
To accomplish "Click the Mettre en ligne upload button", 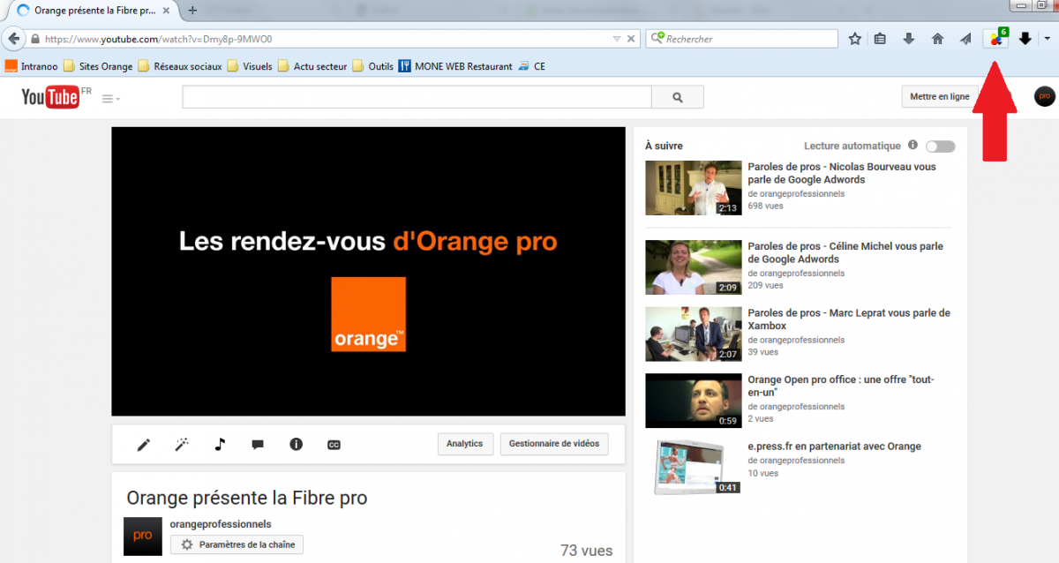I will [x=939, y=97].
